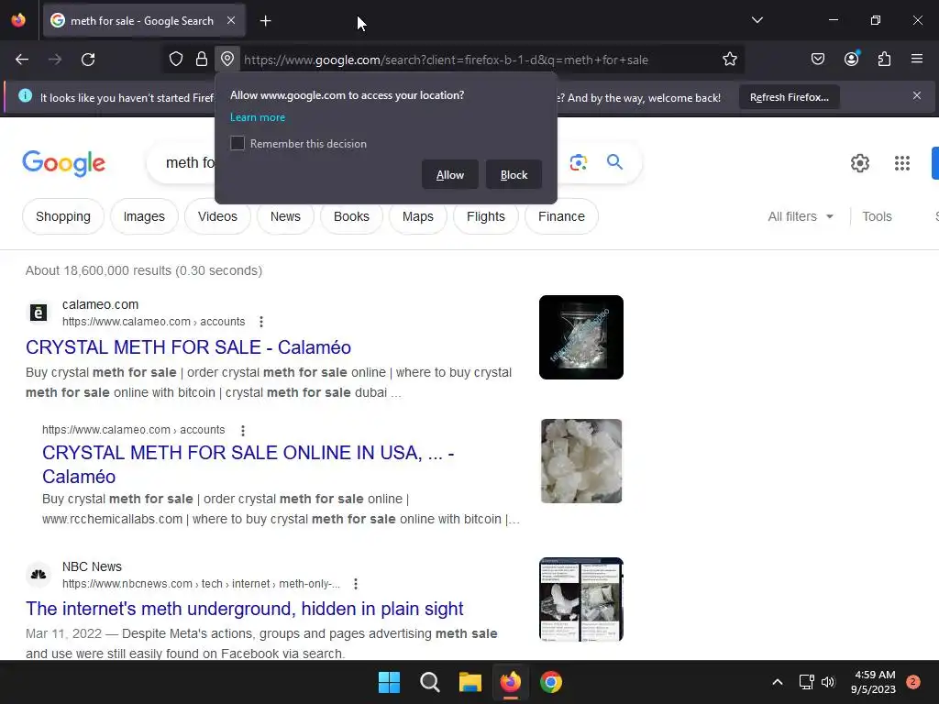Go back to the previous page

coord(22,60)
